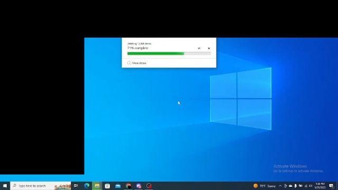Open the Action Center notifications icon

(331, 186)
